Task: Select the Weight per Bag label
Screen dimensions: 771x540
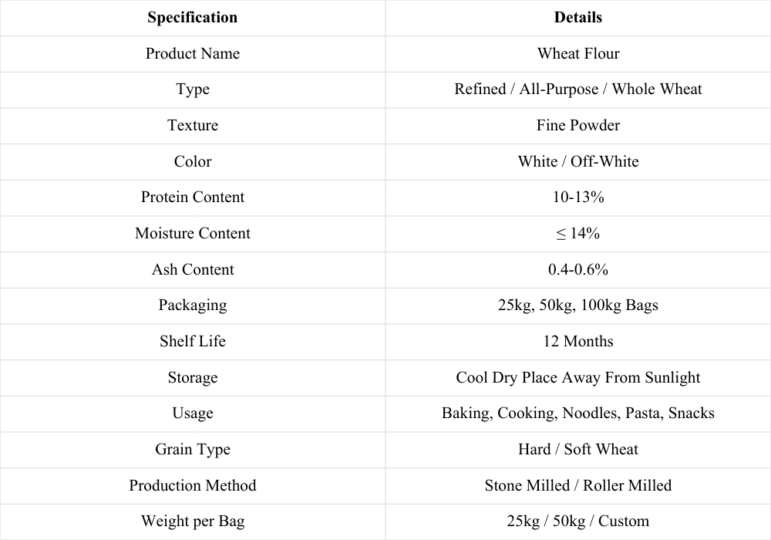Action: click(192, 521)
